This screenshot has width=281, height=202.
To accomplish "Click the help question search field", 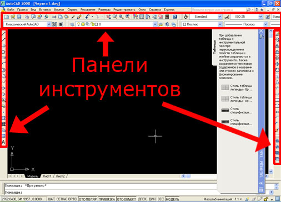I will (218, 9).
